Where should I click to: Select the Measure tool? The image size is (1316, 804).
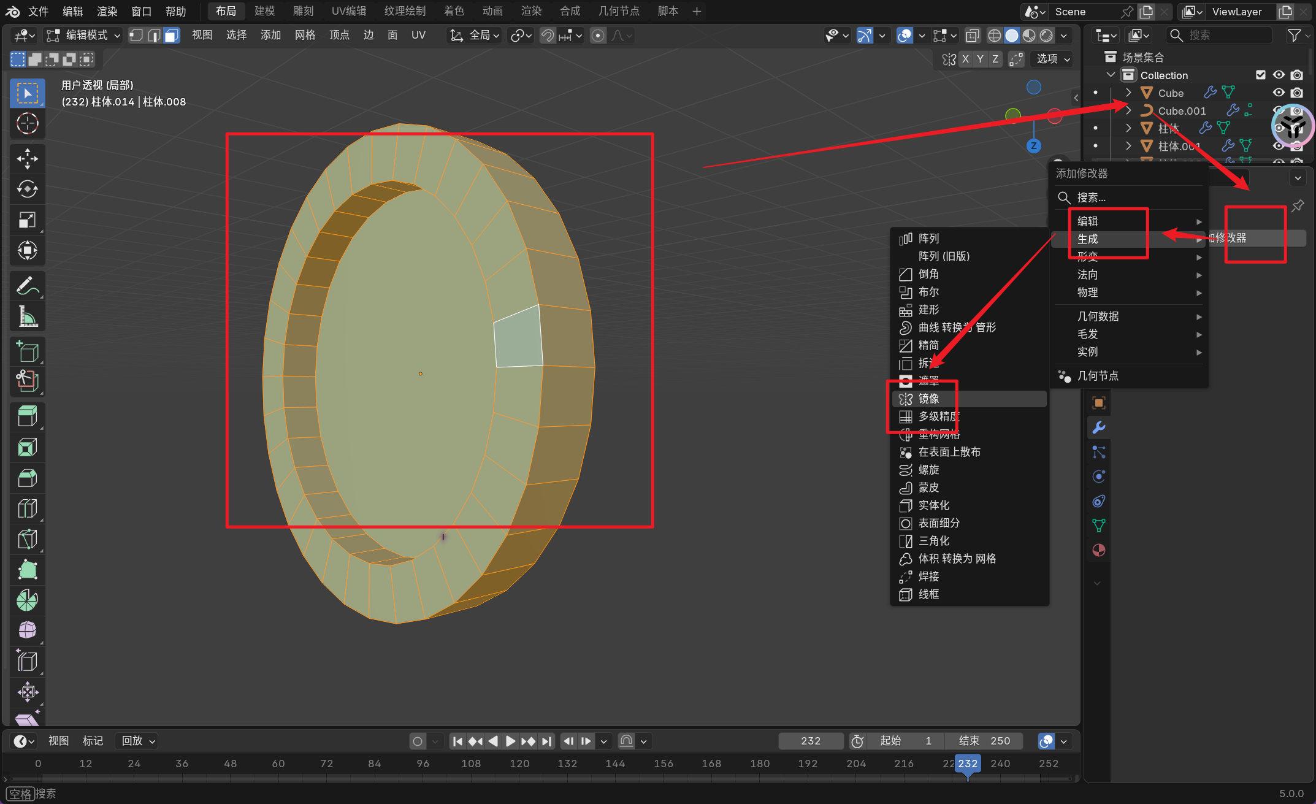(x=27, y=316)
